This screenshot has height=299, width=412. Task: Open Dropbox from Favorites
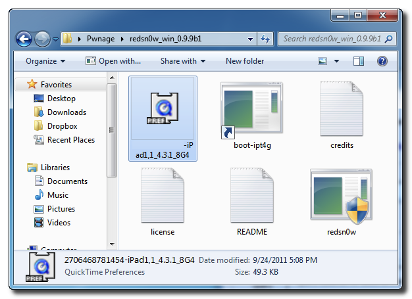click(63, 126)
